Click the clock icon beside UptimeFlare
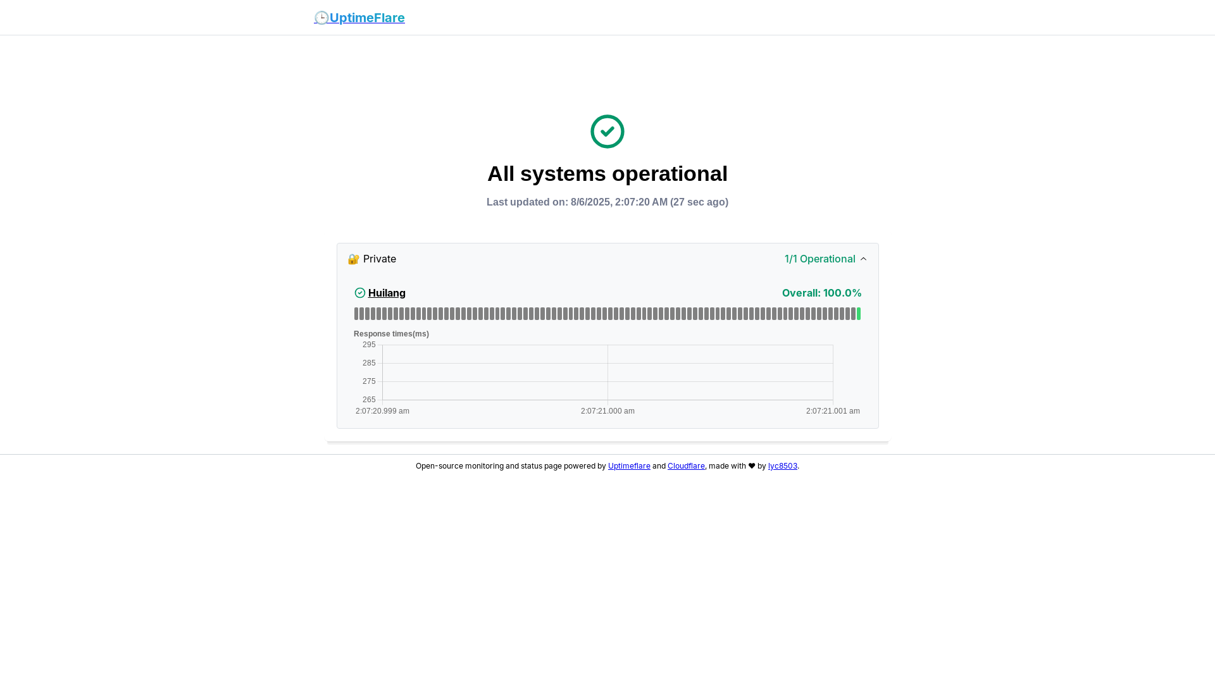 321,18
